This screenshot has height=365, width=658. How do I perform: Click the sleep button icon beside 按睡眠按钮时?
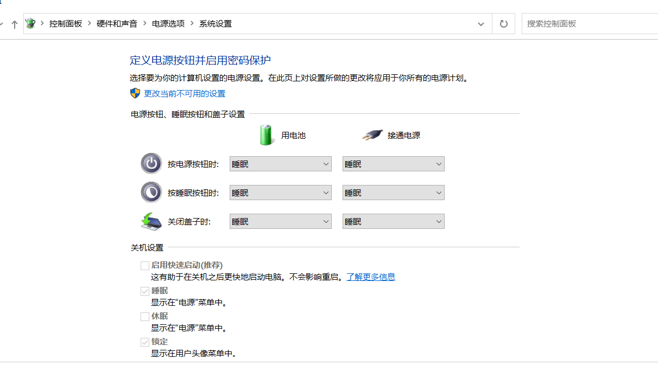point(151,193)
